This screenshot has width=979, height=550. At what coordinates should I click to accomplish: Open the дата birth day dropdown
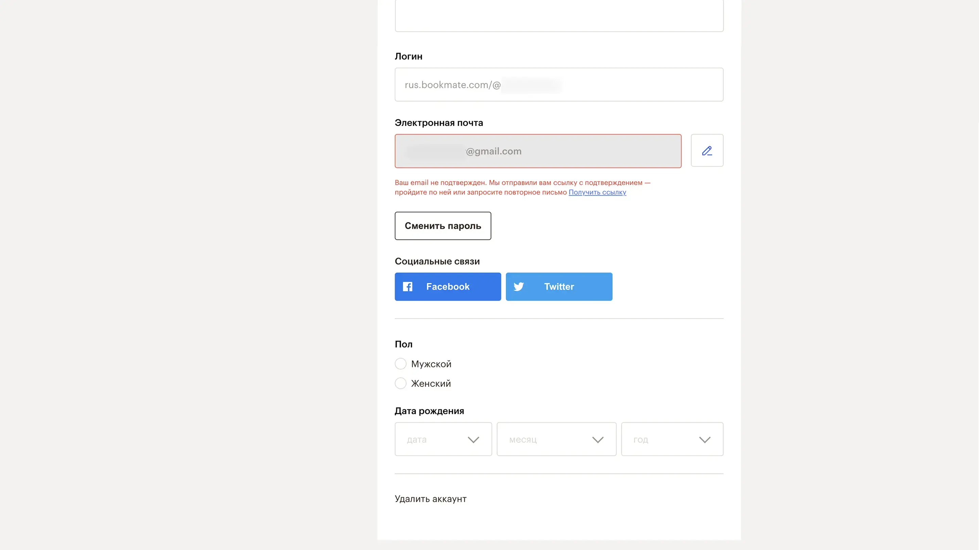tap(443, 439)
